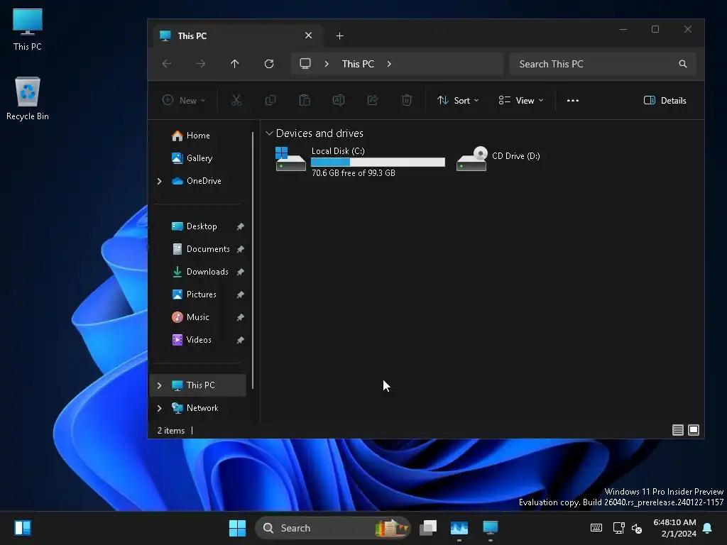The image size is (727, 545).
Task: Click the network status tray icon
Action: [618, 528]
